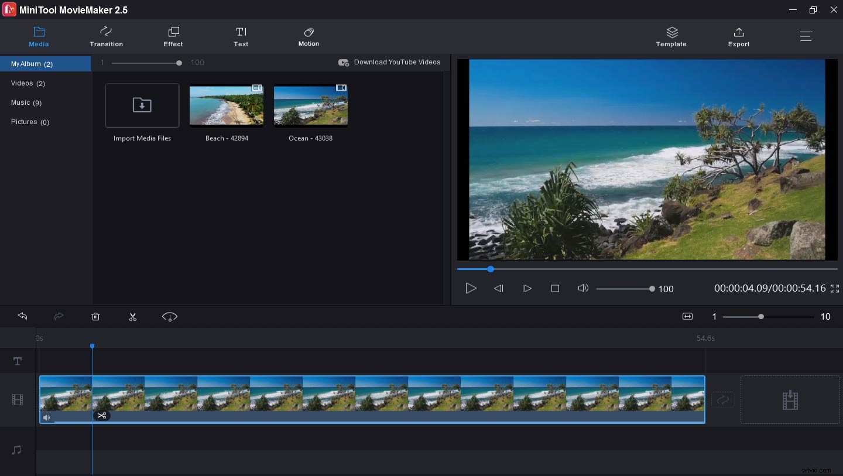The width and height of the screenshot is (843, 476).
Task: Mute the preview playback volume
Action: tap(583, 288)
